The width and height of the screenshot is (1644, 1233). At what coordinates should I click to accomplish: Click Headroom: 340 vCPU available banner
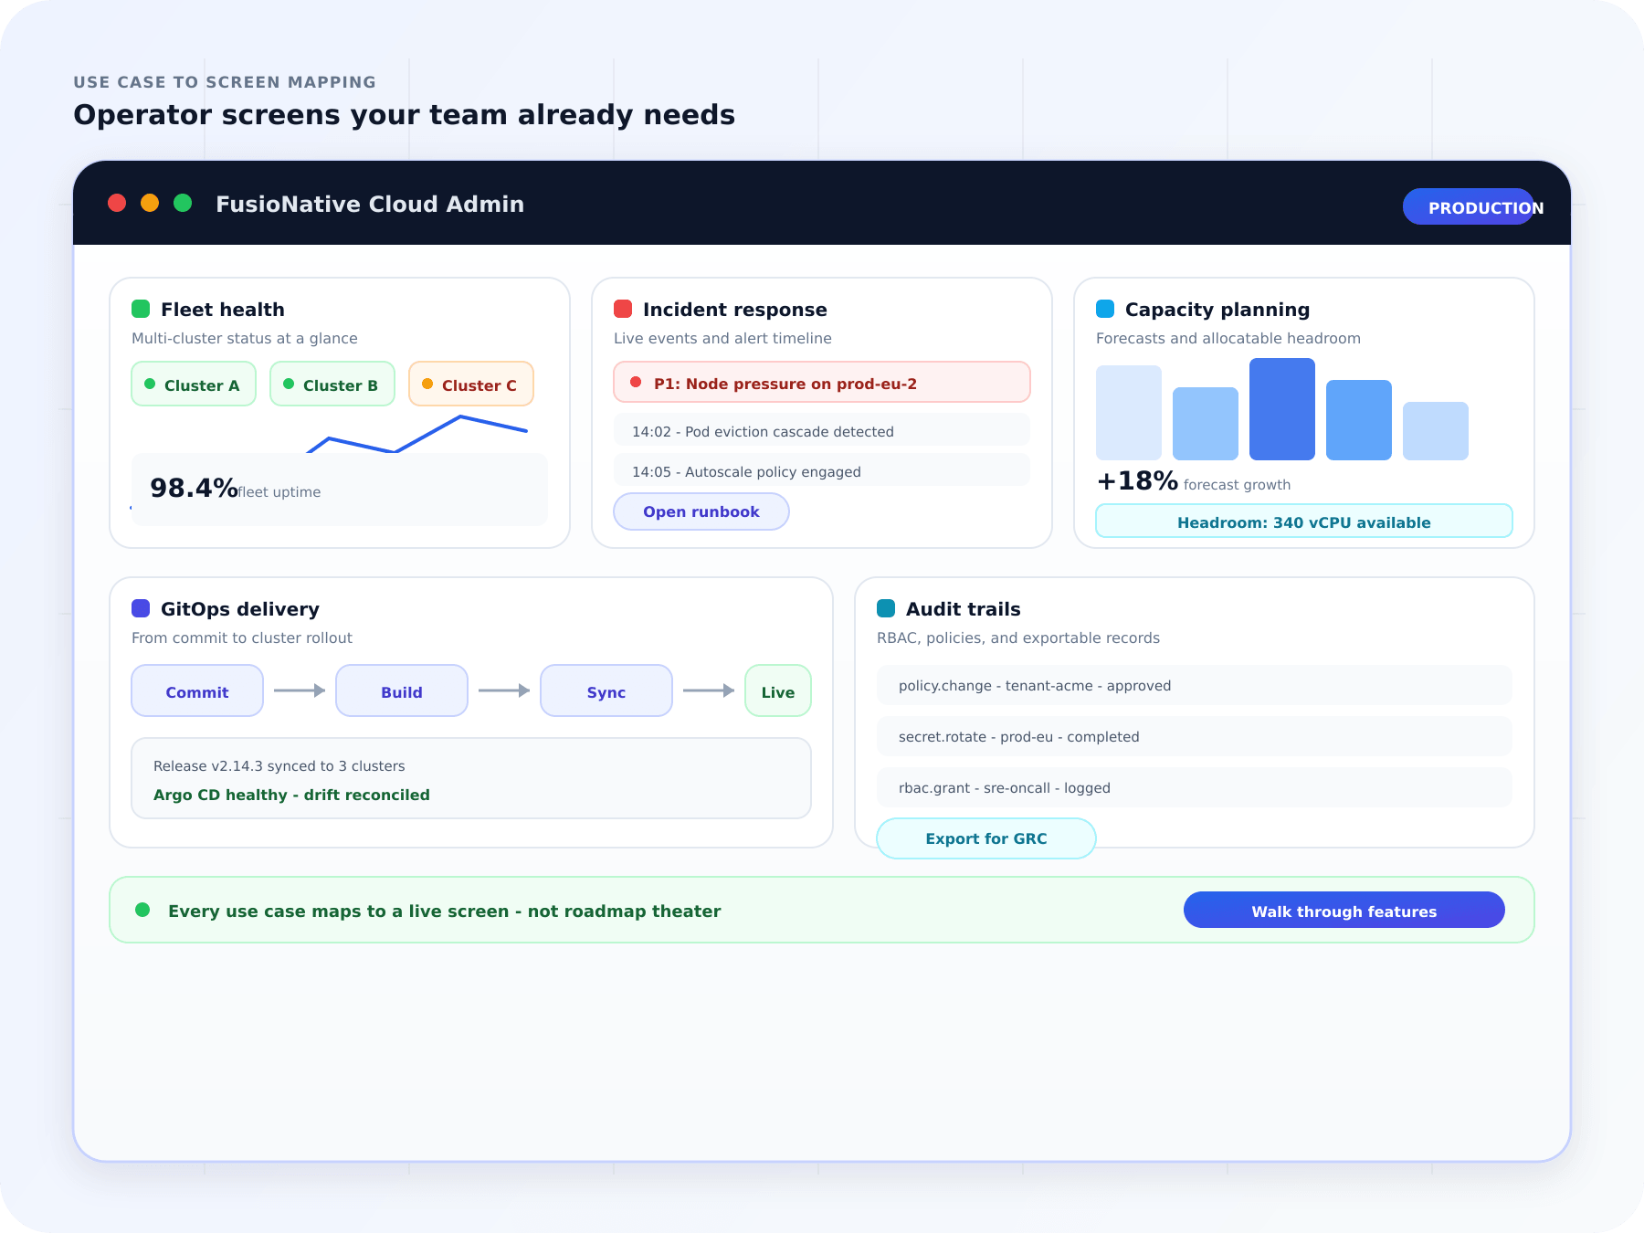(x=1304, y=521)
